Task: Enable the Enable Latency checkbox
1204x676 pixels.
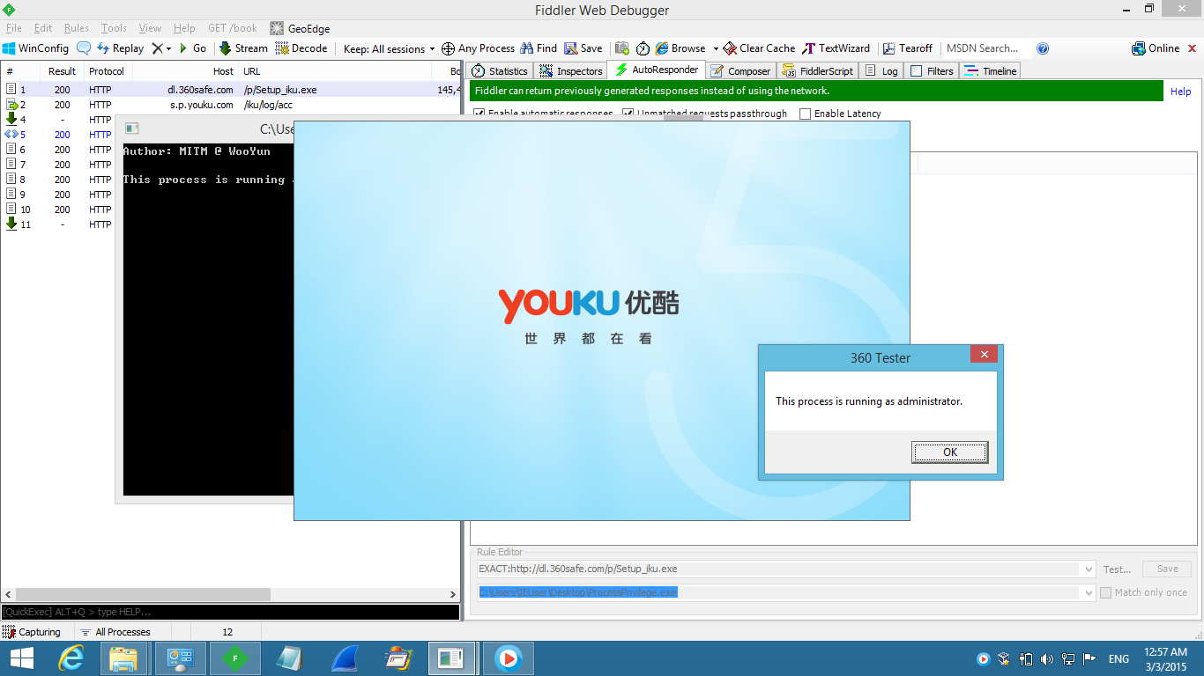Action: pos(806,114)
